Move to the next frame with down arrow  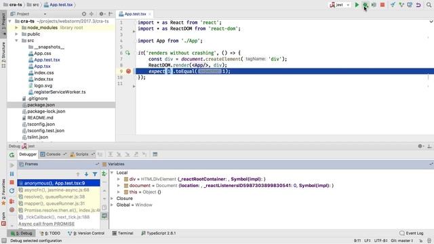coord(86,174)
